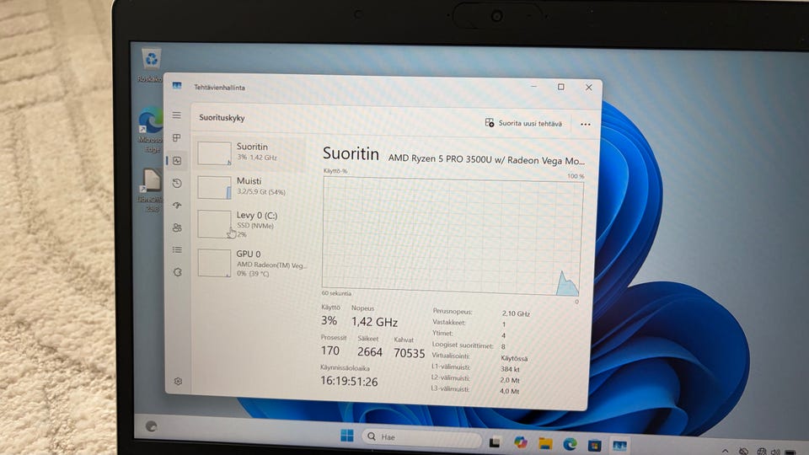Click the '2664' threads value
Image resolution: width=809 pixels, height=455 pixels.
[369, 352]
